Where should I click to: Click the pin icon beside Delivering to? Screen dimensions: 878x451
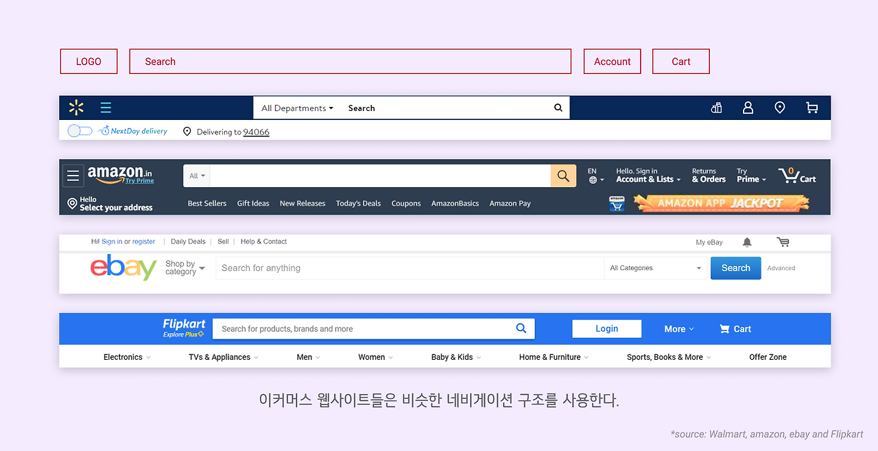pos(187,132)
